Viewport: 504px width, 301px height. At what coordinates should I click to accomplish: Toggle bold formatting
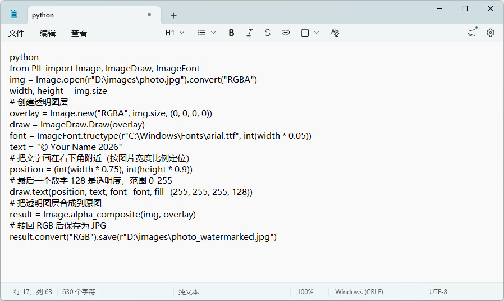point(231,33)
